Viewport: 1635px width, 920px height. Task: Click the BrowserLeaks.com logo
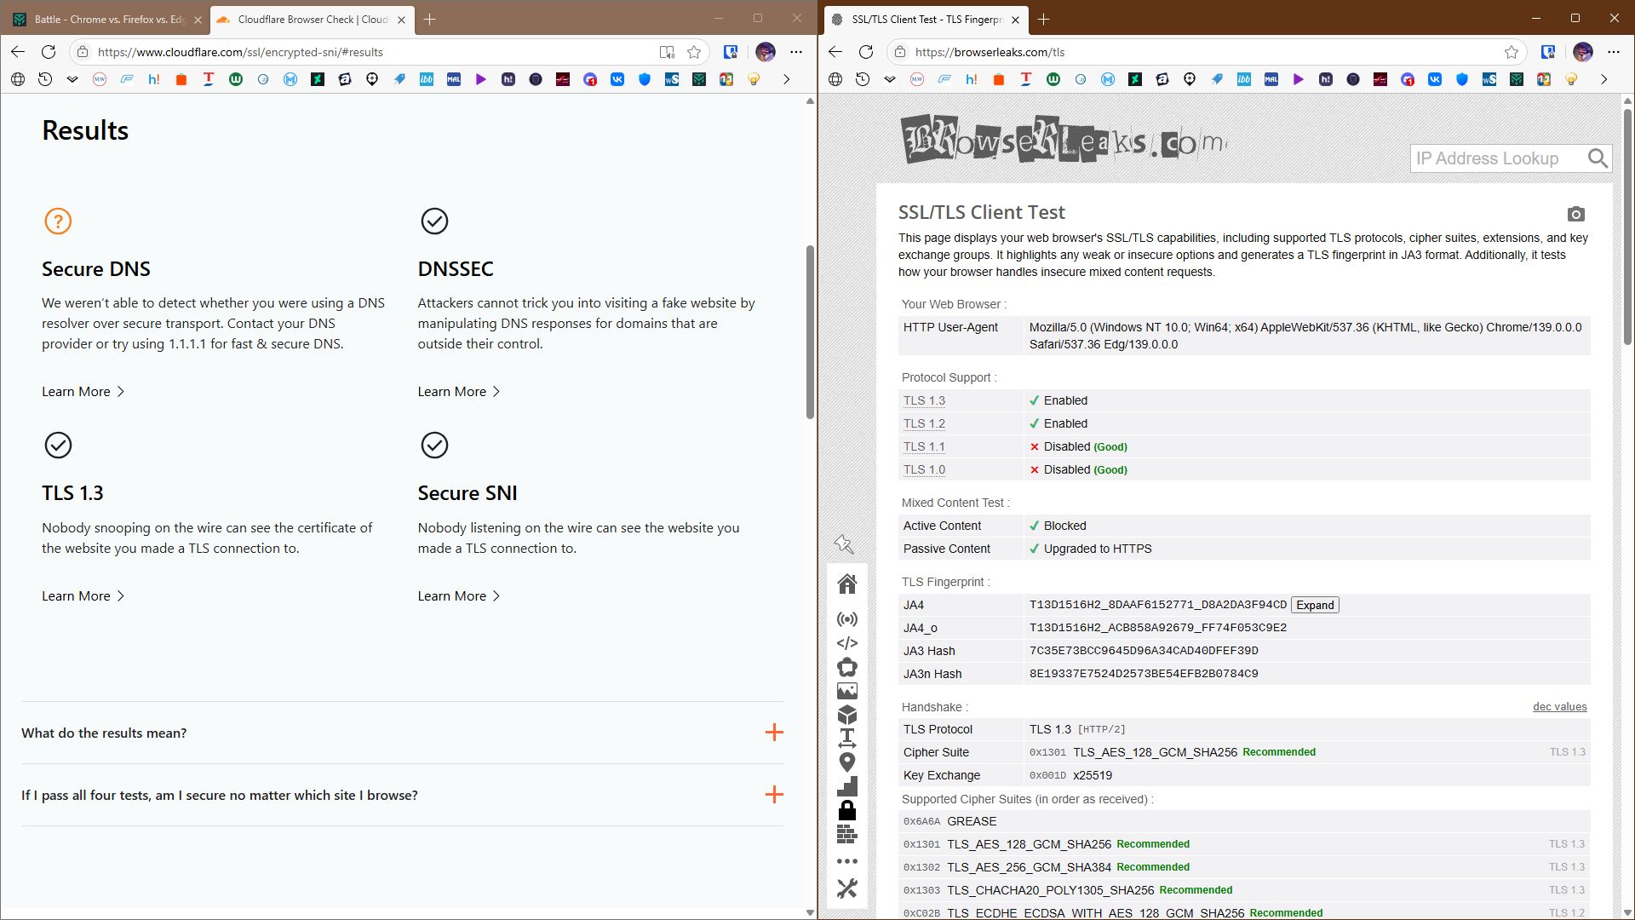[1064, 139]
